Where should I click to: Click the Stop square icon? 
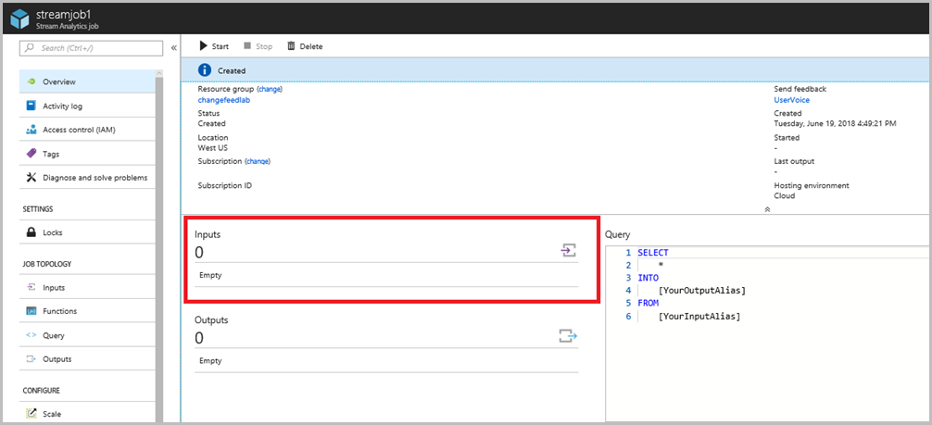coord(247,45)
